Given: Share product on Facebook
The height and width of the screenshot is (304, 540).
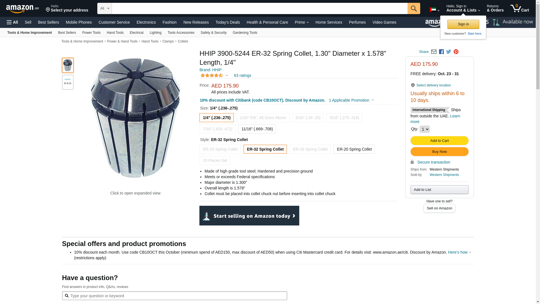Looking at the screenshot, I should click(441, 52).
